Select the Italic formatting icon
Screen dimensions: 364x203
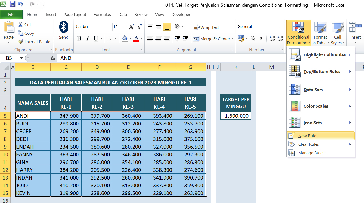87,38
